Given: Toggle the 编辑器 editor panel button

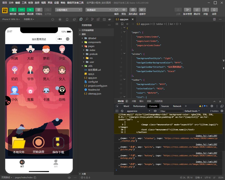Looking at the screenshot, I should (21, 10).
